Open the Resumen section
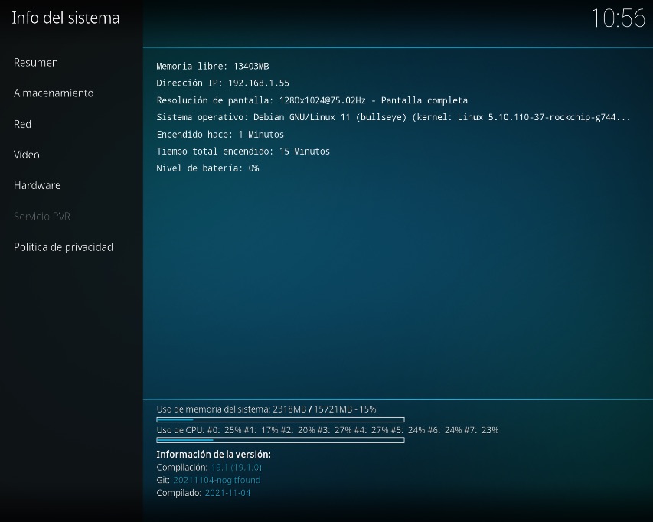 [x=36, y=63]
